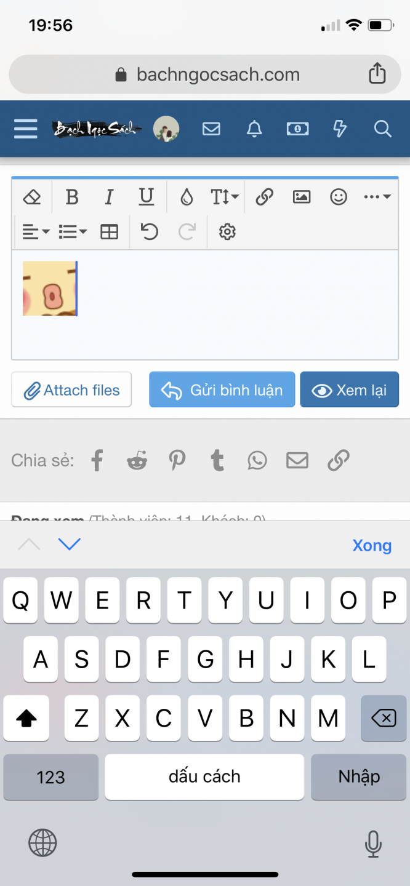The width and height of the screenshot is (410, 886).
Task: Insert a link with chain icon
Action: click(264, 197)
